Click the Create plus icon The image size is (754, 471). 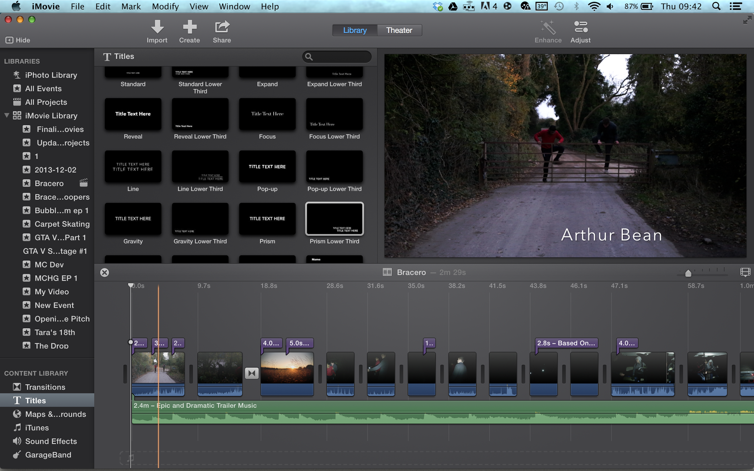coord(190,27)
